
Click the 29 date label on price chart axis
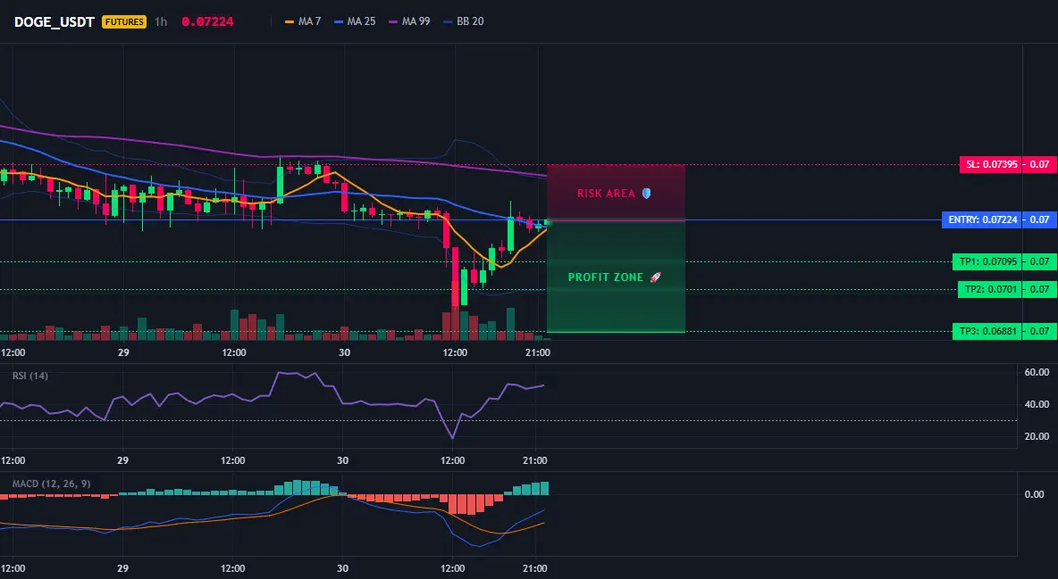click(123, 352)
